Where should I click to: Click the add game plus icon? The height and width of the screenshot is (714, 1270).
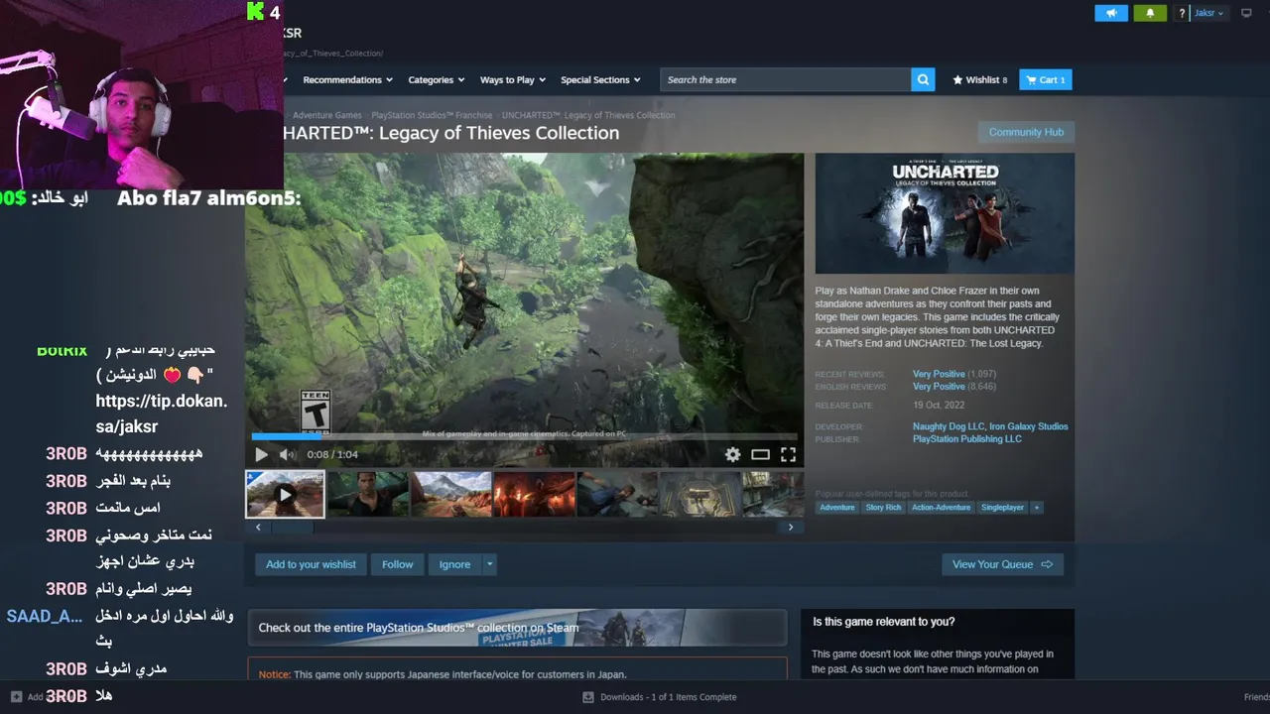point(16,696)
